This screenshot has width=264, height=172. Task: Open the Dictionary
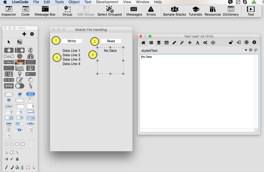(231, 11)
